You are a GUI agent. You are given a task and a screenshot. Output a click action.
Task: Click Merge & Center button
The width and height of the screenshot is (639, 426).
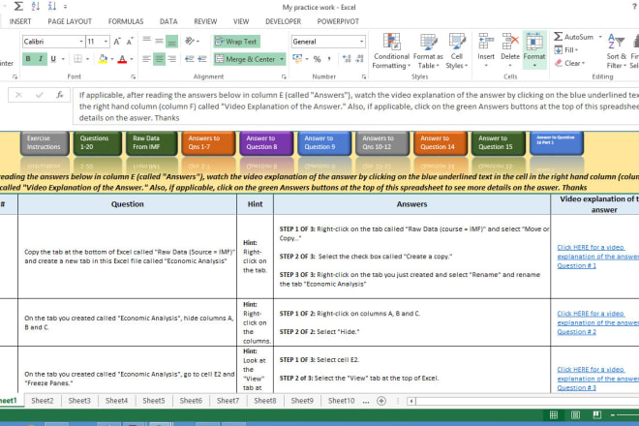[245, 59]
